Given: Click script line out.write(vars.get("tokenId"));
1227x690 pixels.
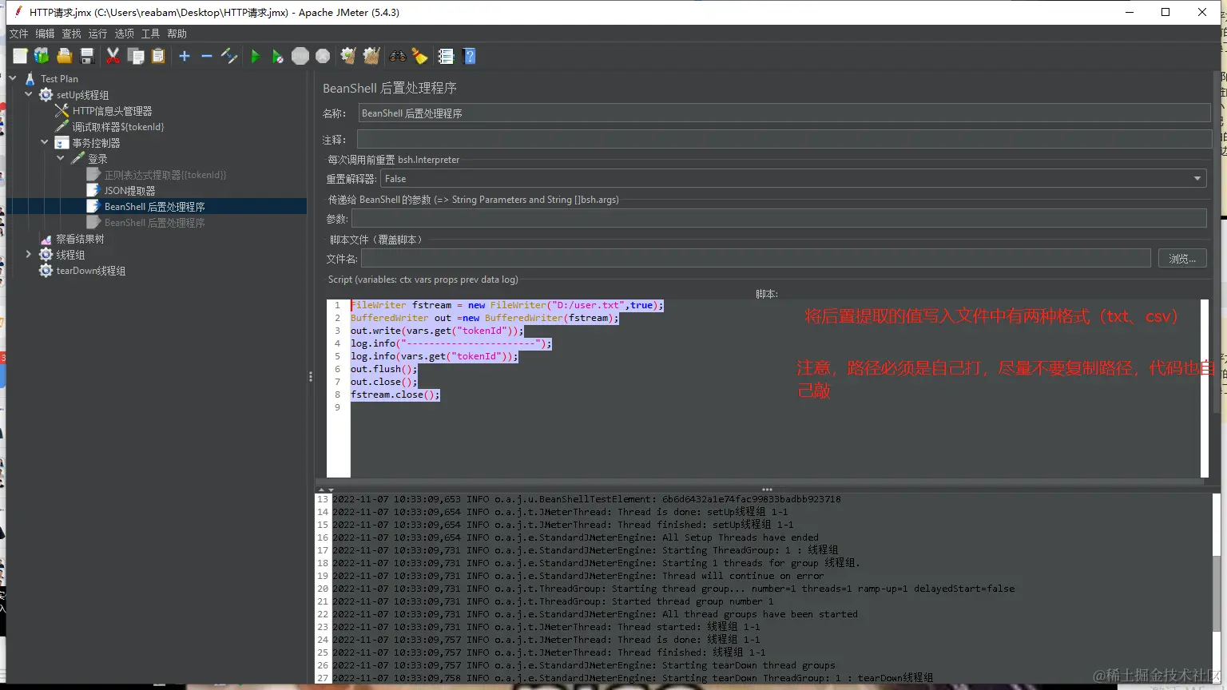Looking at the screenshot, I should 437,331.
